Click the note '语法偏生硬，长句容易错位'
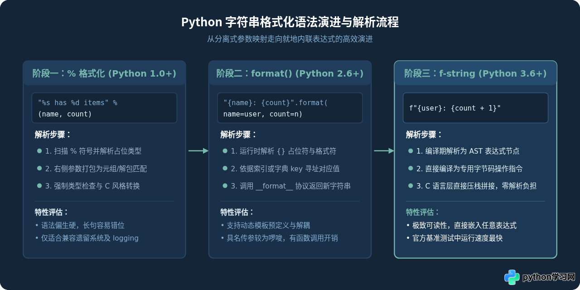Viewport: 580px width, 290px height. pos(82,225)
